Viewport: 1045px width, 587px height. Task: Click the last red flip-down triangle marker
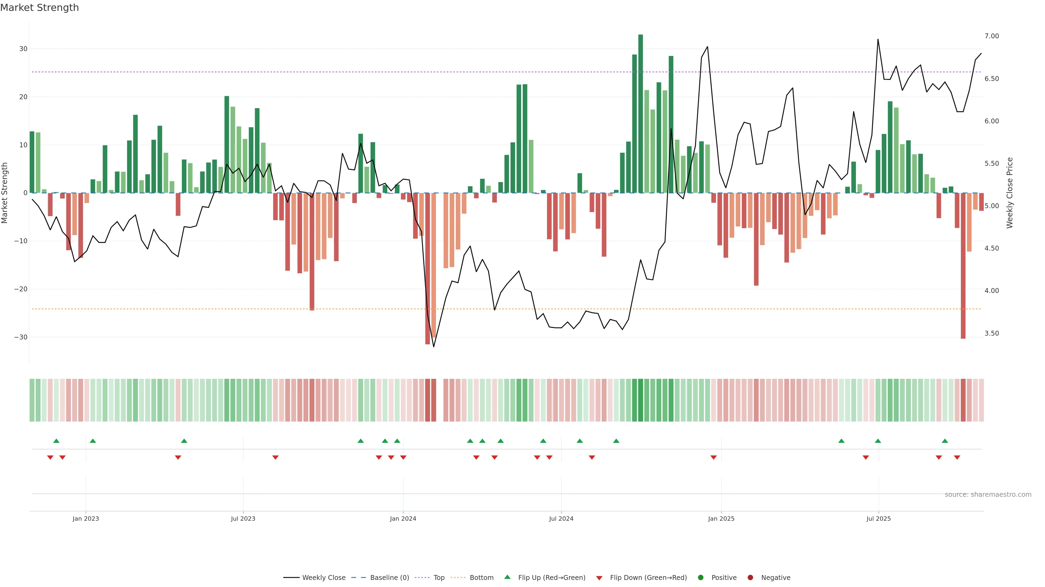tap(957, 457)
